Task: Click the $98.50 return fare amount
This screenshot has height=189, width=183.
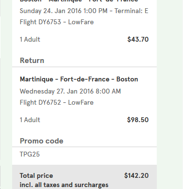Action: pos(138,120)
